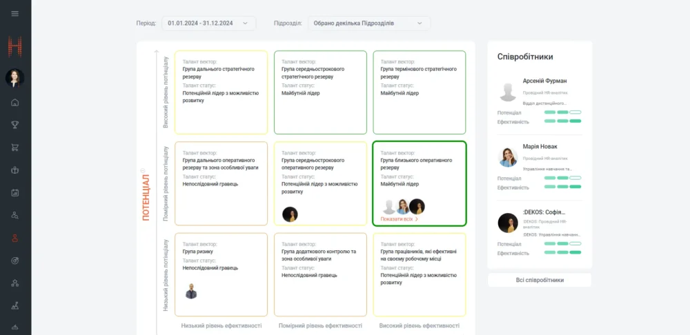Click the people search sidebar icon
This screenshot has height=335, width=690.
point(15,215)
